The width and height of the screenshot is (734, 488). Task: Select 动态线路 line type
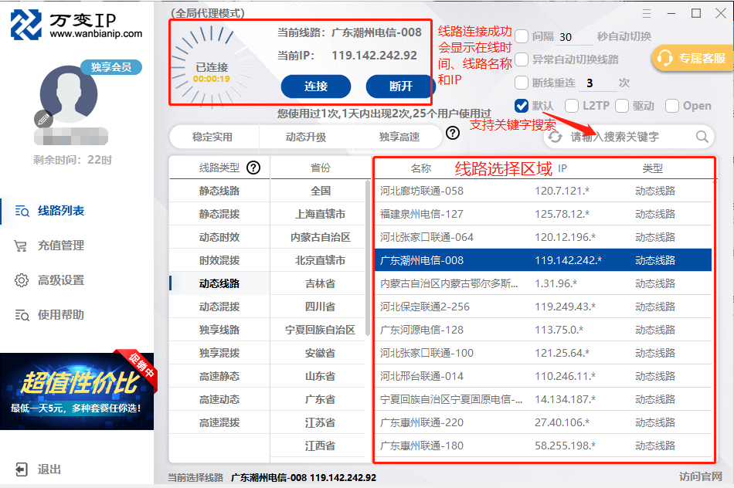[x=219, y=283]
